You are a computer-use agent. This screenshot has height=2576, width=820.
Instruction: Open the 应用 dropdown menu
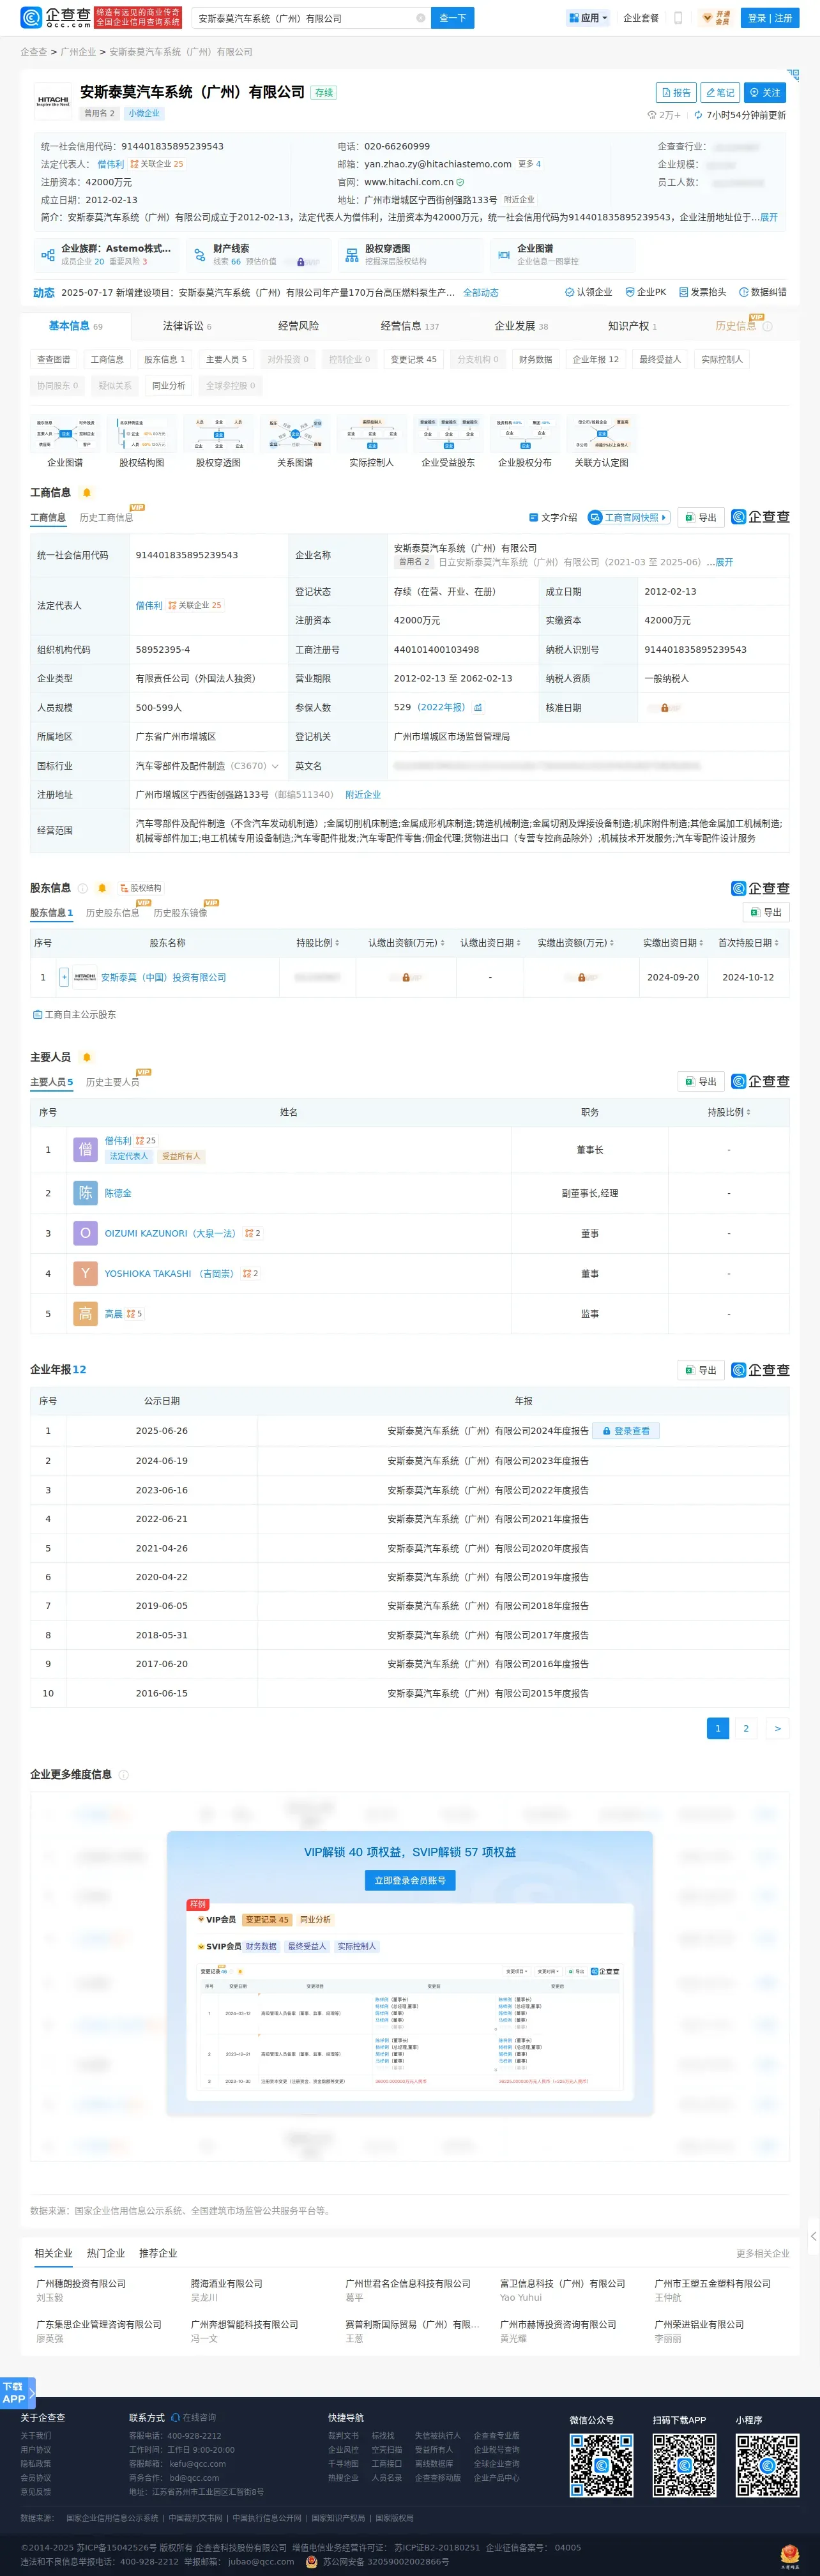coord(588,18)
